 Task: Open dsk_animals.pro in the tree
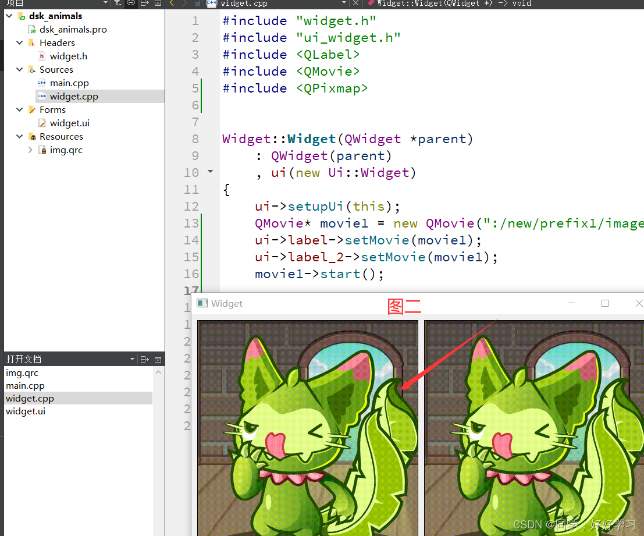73,30
